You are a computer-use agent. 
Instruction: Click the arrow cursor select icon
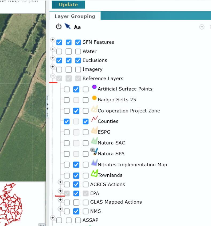pos(68,26)
